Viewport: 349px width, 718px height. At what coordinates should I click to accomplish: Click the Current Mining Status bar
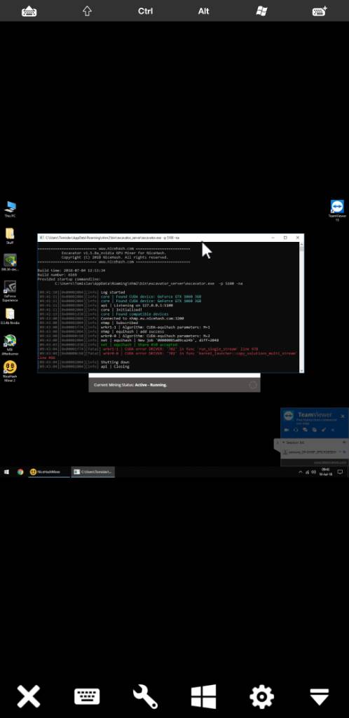click(x=174, y=385)
